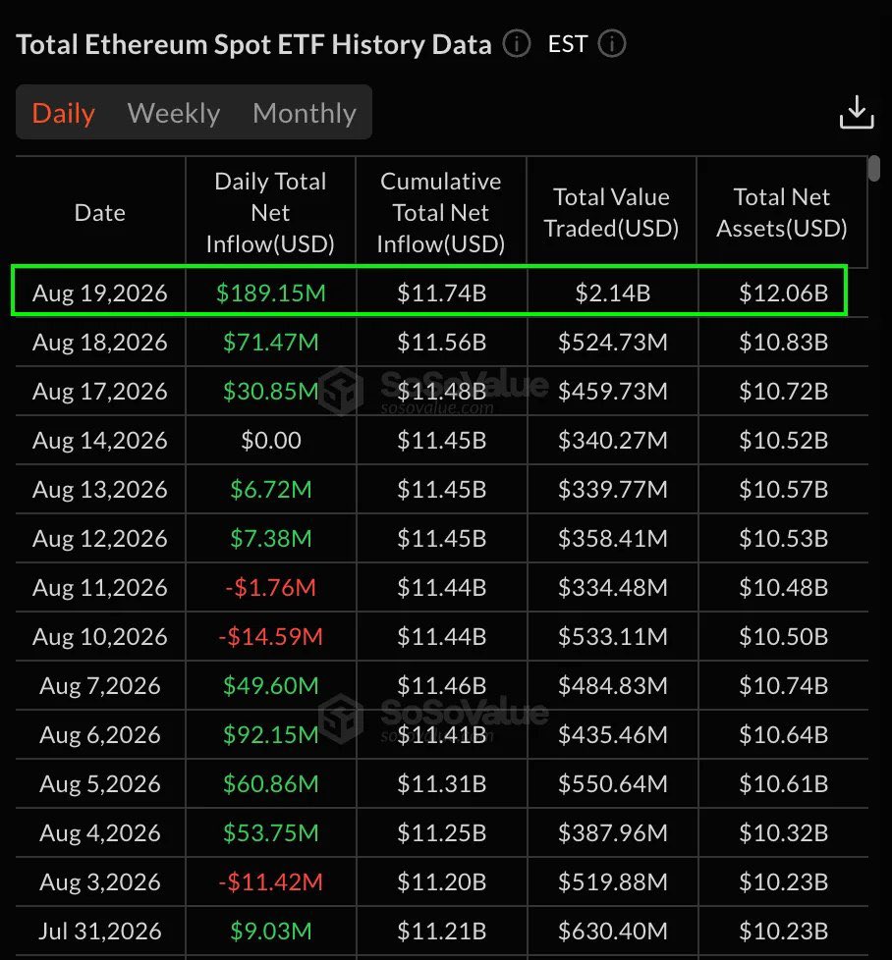
Task: Select the Aug 19,2026 date cell
Action: click(x=100, y=293)
